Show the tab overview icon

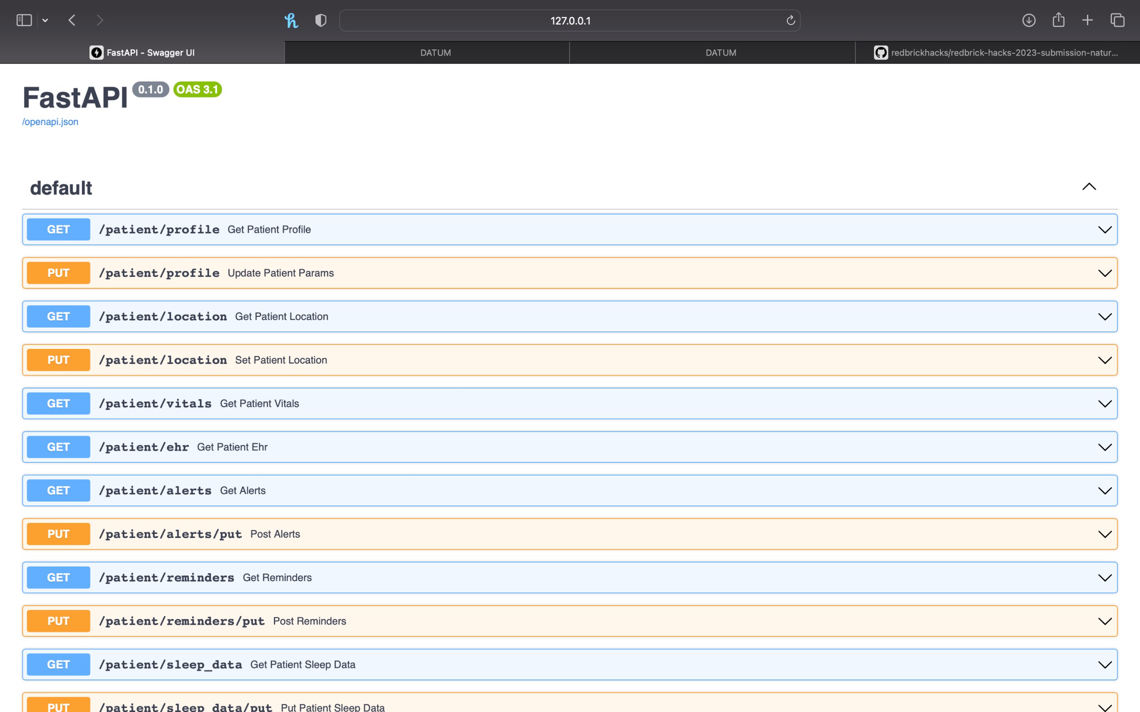tap(1117, 20)
